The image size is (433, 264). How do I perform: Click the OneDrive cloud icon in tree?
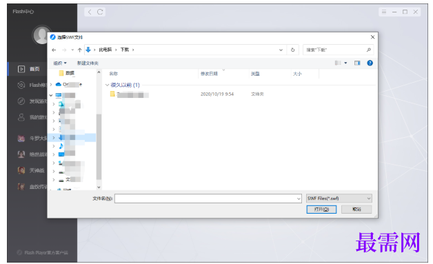point(59,84)
